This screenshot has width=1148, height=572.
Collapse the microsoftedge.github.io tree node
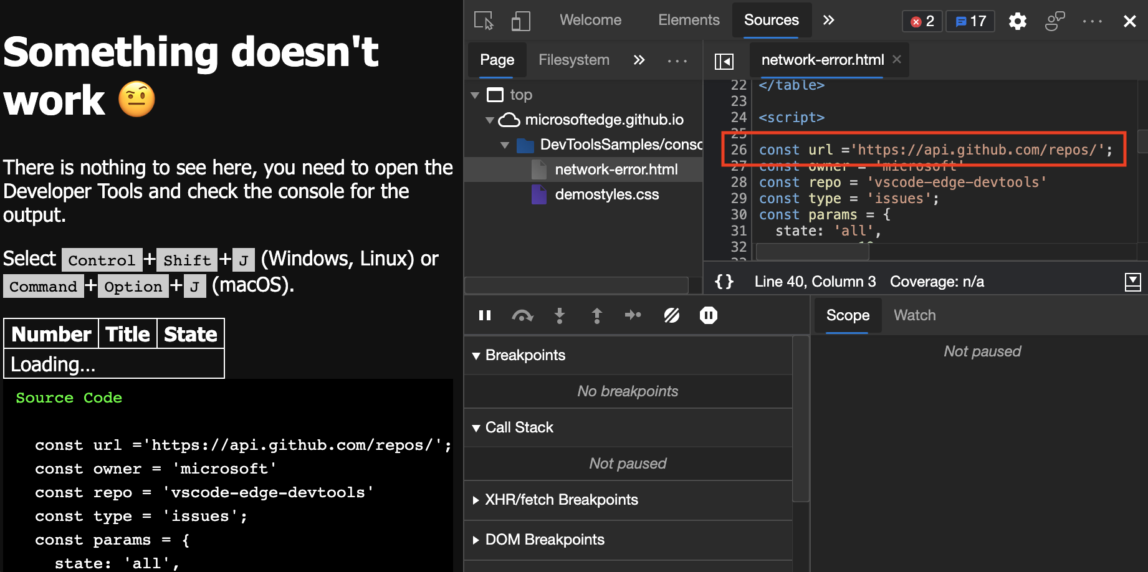[x=490, y=120]
